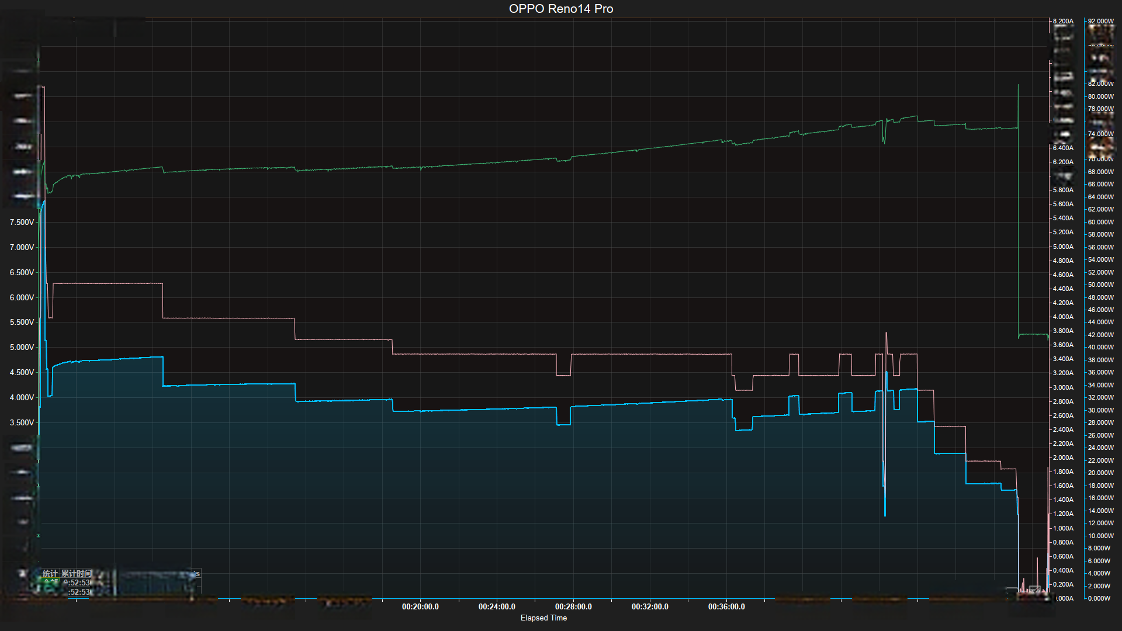Click the 5.000A current axis label
Viewport: 1122px width, 631px height.
[1063, 247]
